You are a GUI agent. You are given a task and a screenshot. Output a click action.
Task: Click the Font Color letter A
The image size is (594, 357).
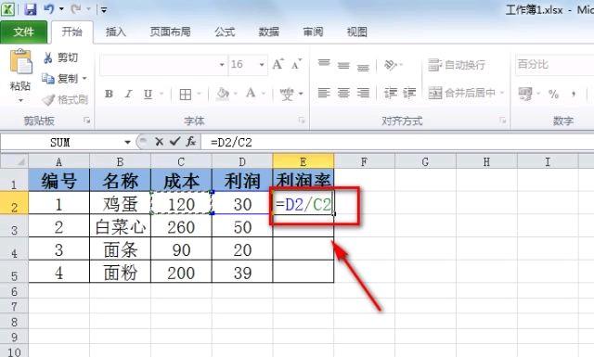coord(251,93)
